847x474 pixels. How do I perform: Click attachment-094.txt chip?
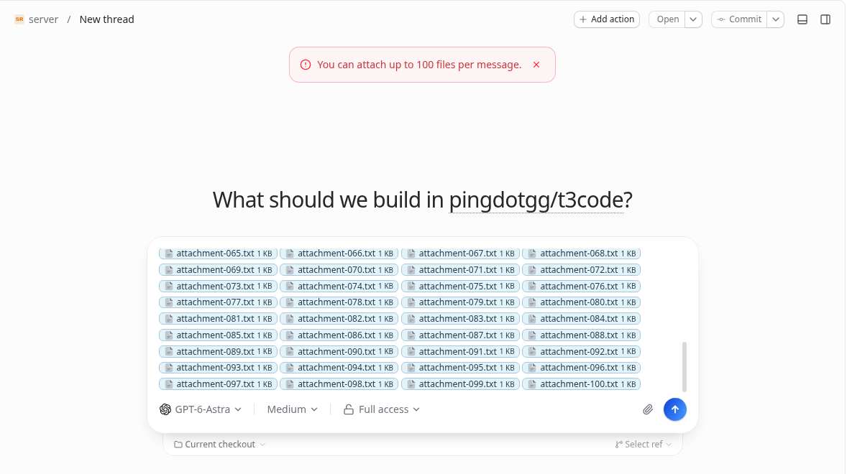(x=339, y=368)
